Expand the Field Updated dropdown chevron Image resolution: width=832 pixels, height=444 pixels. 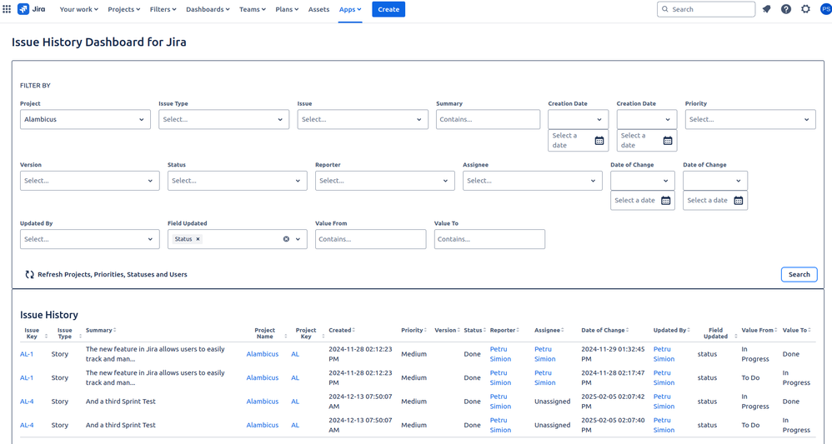pyautogui.click(x=298, y=239)
